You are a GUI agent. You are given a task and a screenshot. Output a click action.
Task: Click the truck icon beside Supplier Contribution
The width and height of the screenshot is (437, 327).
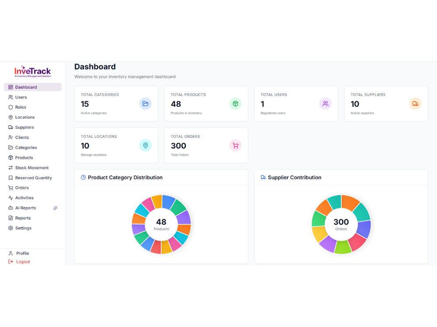pos(263,177)
